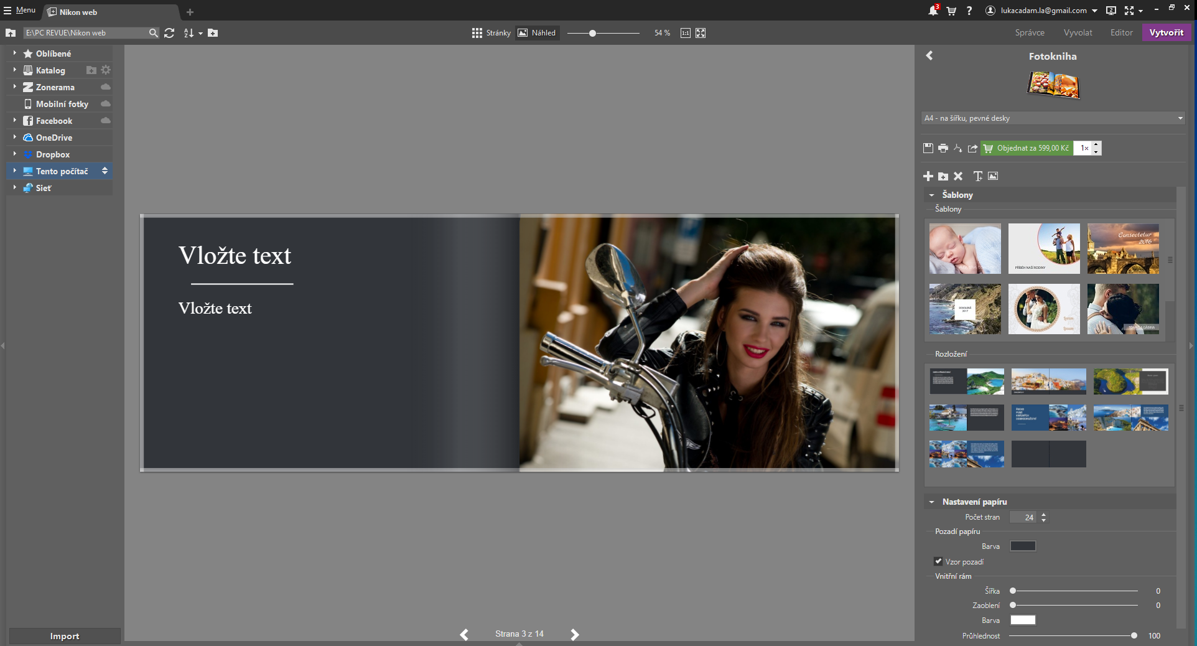
Task: Open the A4 format dropdown
Action: [x=1052, y=118]
